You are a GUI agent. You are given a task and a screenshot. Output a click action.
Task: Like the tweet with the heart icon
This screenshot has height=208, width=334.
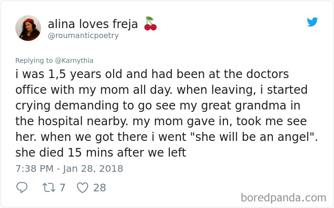[x=83, y=188]
